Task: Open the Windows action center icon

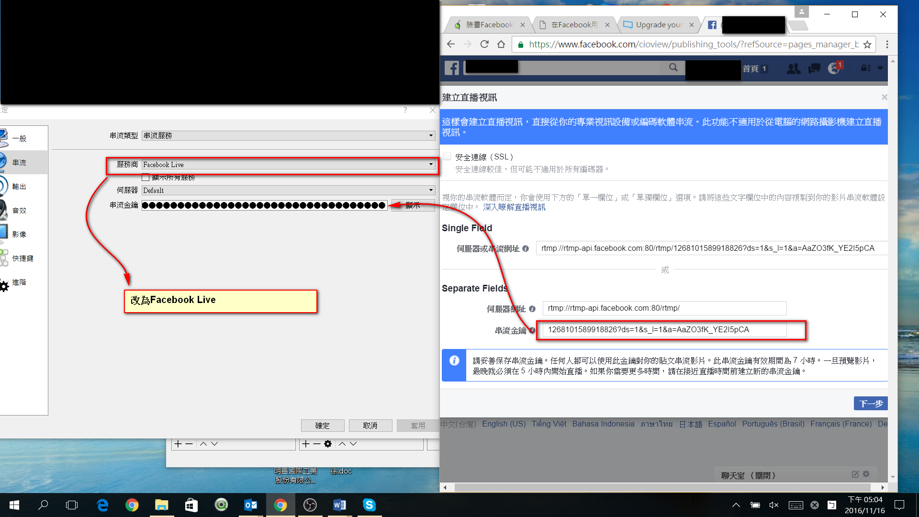Action: (899, 505)
